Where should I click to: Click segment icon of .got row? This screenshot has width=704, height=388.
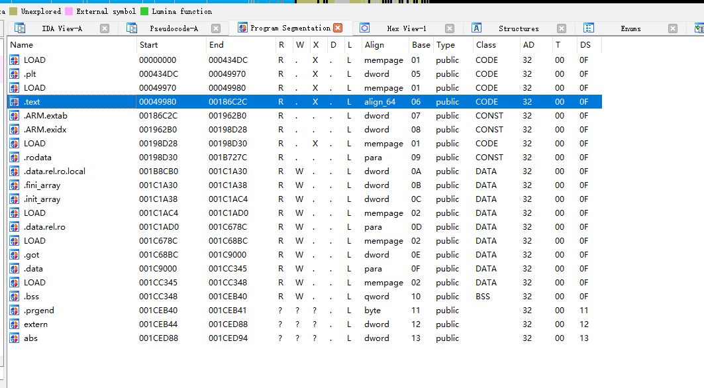tap(15, 255)
